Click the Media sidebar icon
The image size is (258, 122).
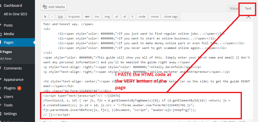click(x=1, y=34)
